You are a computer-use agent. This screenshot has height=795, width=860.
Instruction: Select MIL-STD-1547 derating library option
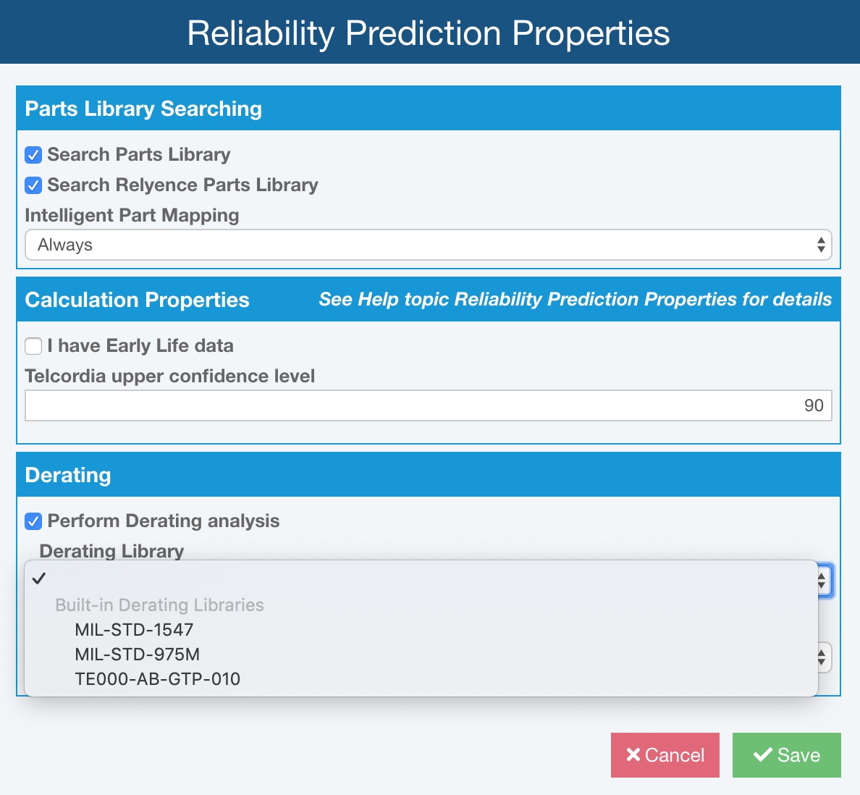point(134,630)
